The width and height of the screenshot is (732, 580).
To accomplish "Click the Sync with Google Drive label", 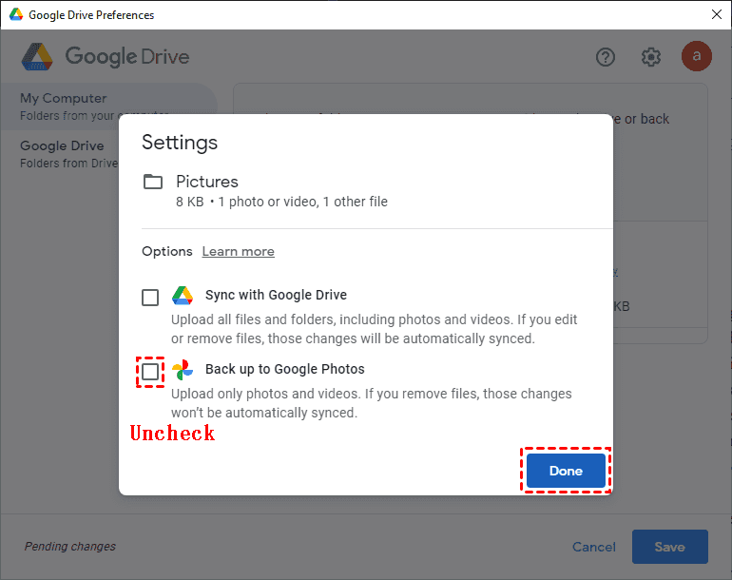I will point(276,295).
